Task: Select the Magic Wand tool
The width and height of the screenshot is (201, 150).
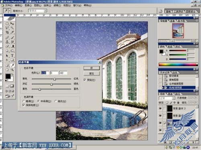Action: tap(12, 28)
